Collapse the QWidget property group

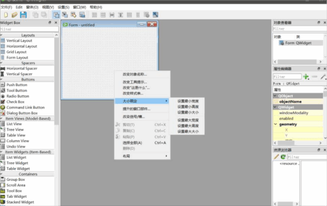point(275,107)
